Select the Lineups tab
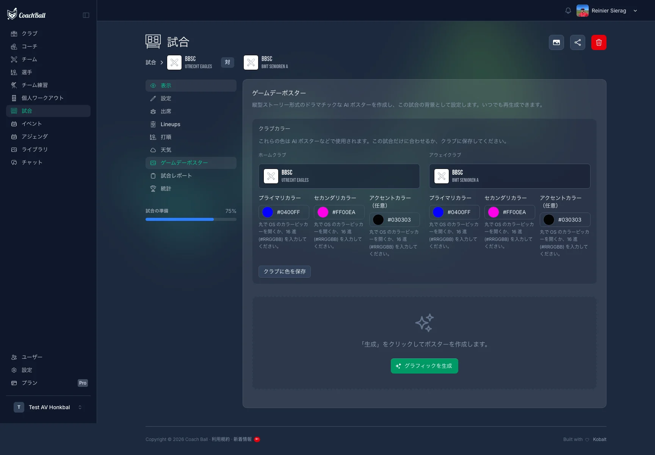This screenshot has height=455, width=655. pyautogui.click(x=191, y=124)
